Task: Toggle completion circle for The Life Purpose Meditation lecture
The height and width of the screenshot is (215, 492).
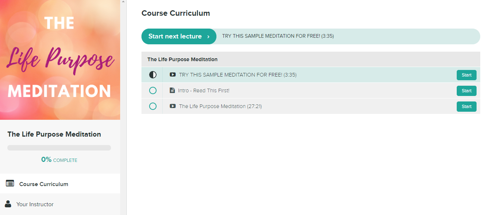Action: [153, 106]
